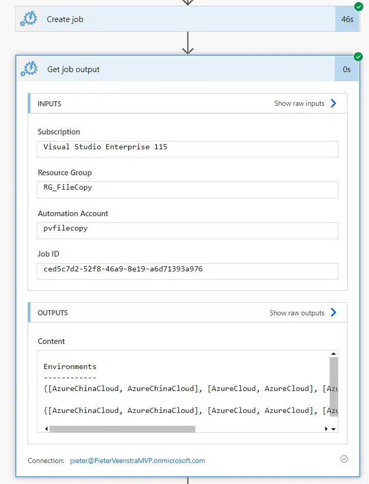Click second AzureChinaCloud output line

[x=191, y=410]
